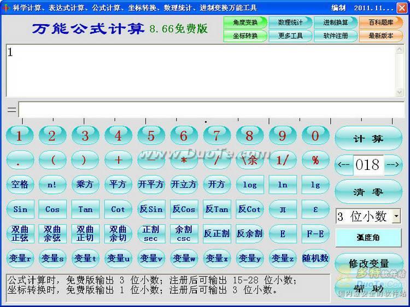
Task: Click the Cos function button
Action: (52, 209)
